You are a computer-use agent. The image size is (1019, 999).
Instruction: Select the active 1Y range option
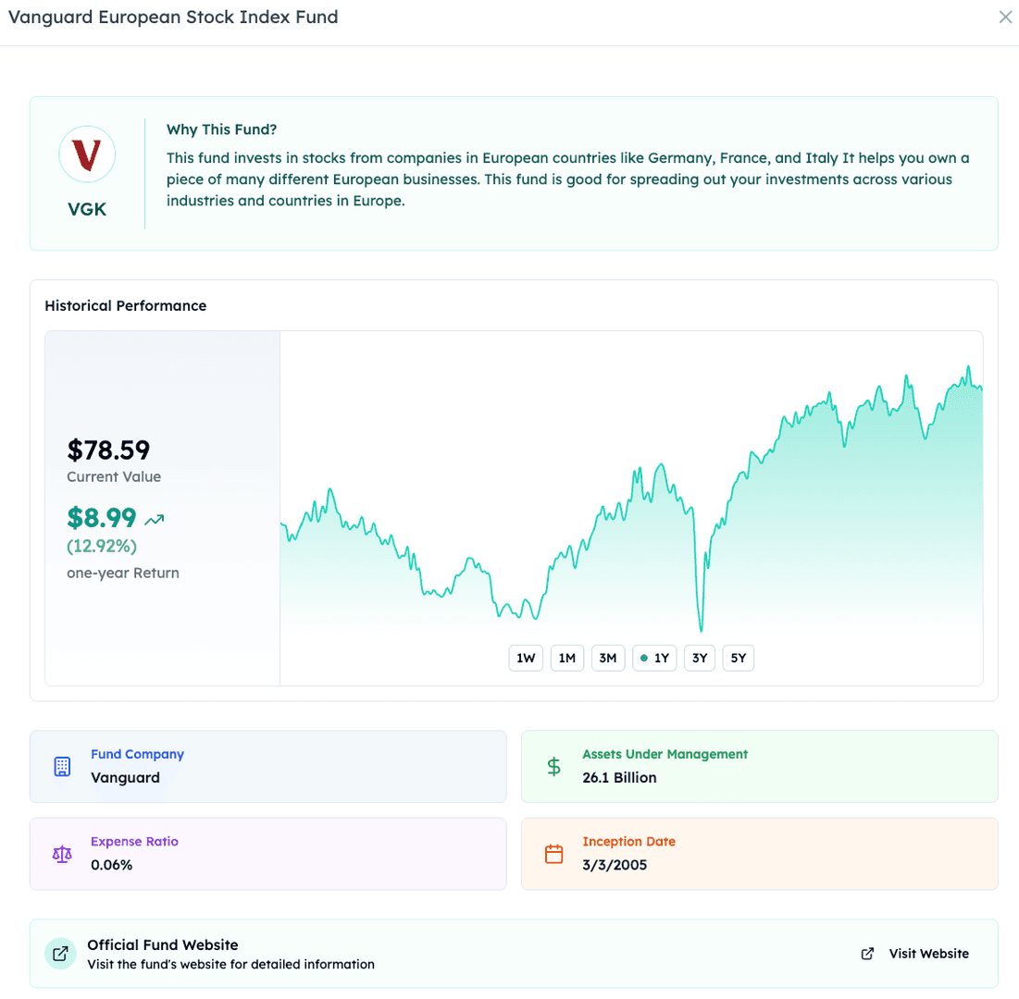point(654,659)
